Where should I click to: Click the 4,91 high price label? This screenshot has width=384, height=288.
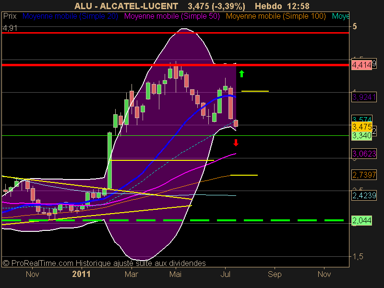tap(10, 28)
